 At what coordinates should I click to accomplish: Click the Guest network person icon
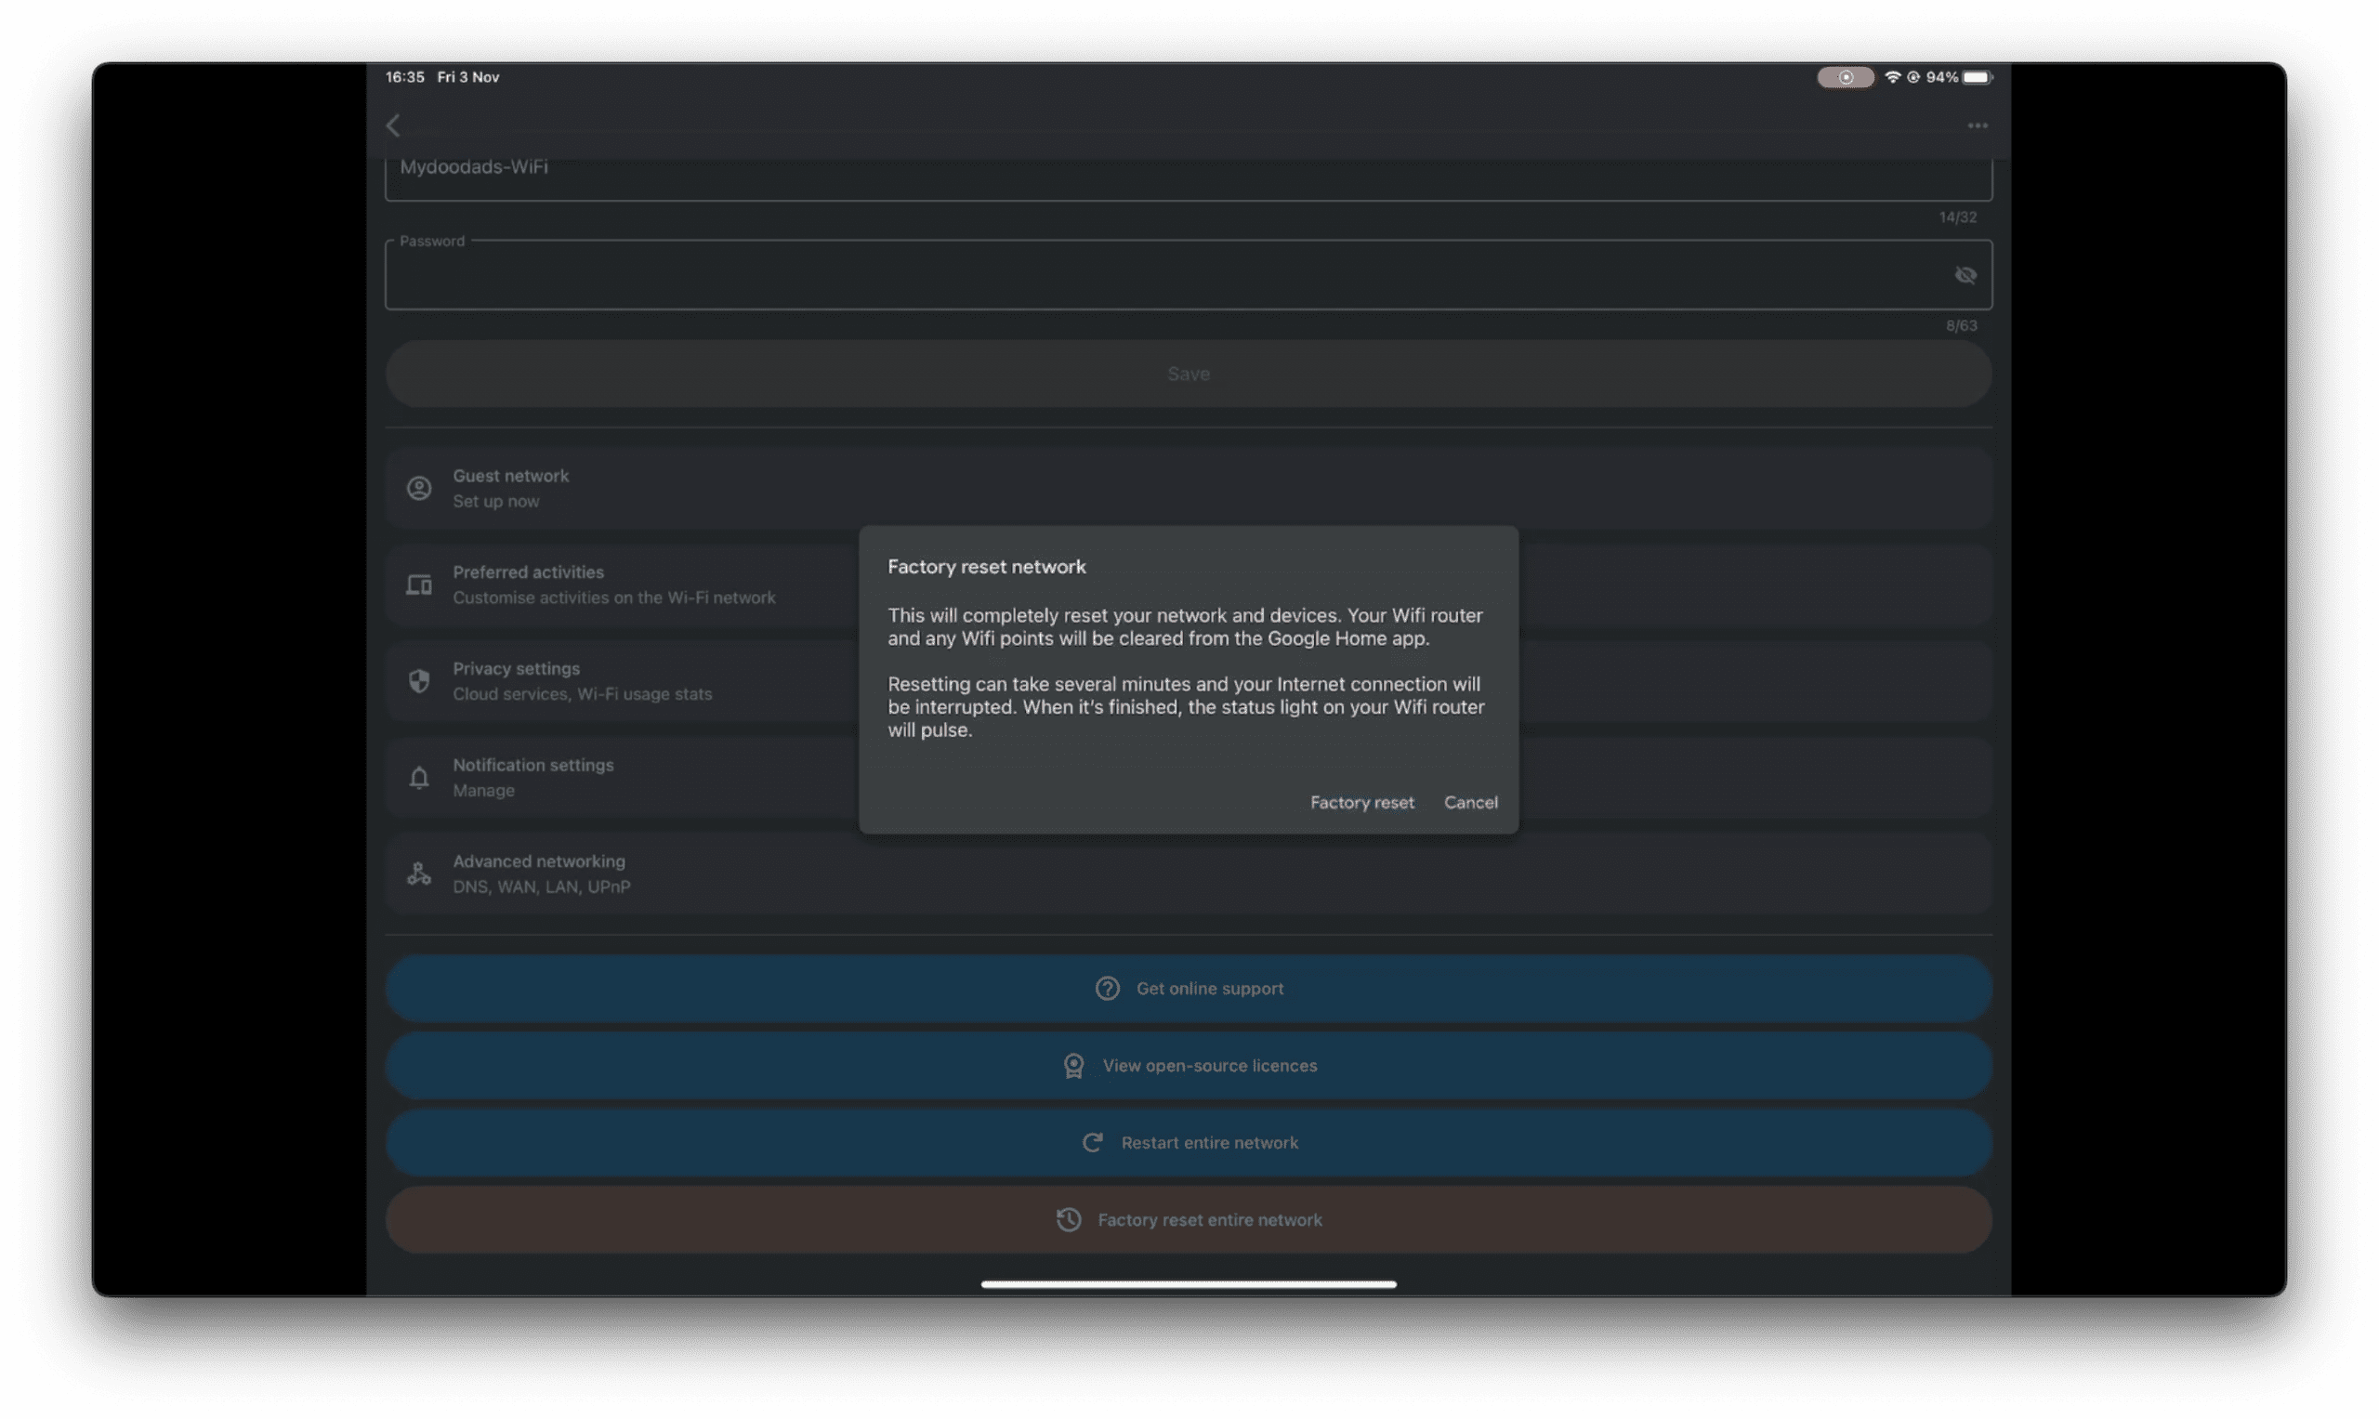click(x=419, y=489)
